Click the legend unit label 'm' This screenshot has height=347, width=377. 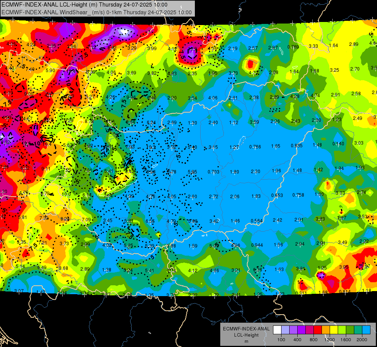[x=246, y=341]
